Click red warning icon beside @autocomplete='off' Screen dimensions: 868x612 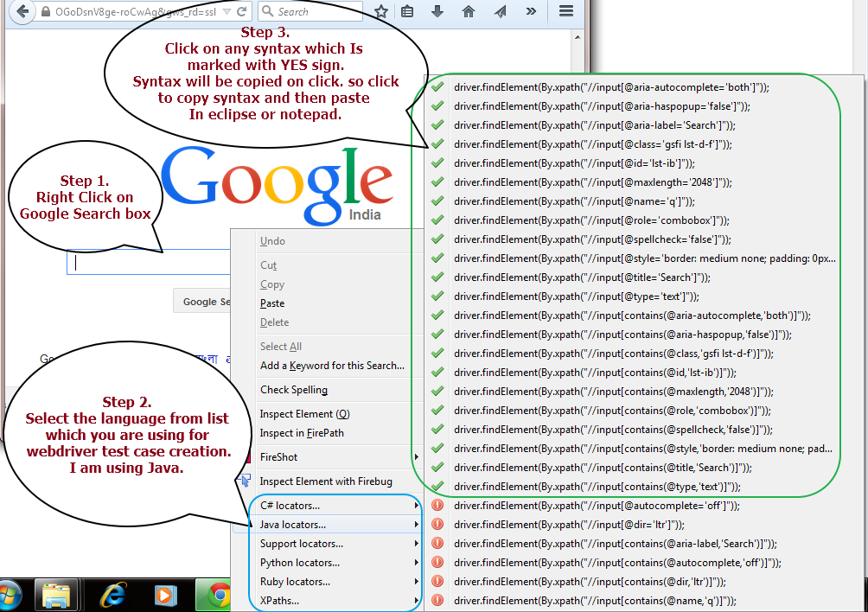click(437, 505)
